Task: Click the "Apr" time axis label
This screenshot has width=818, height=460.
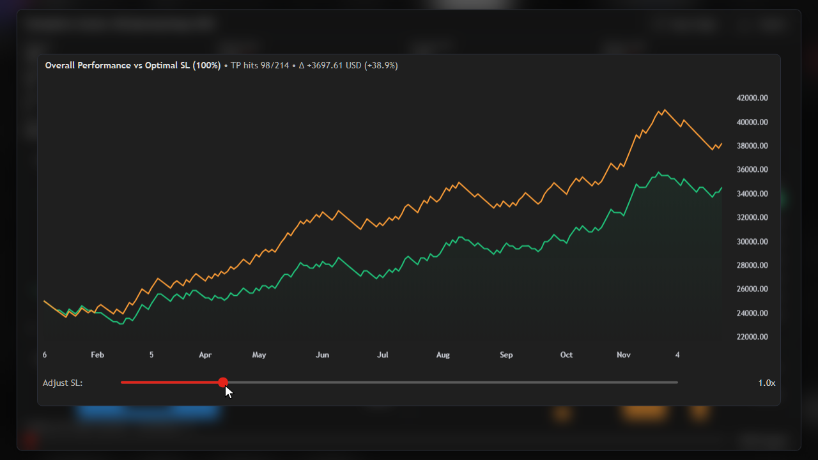Action: click(x=205, y=355)
